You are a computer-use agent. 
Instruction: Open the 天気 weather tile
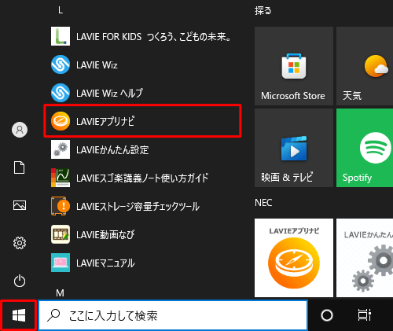tap(365, 66)
